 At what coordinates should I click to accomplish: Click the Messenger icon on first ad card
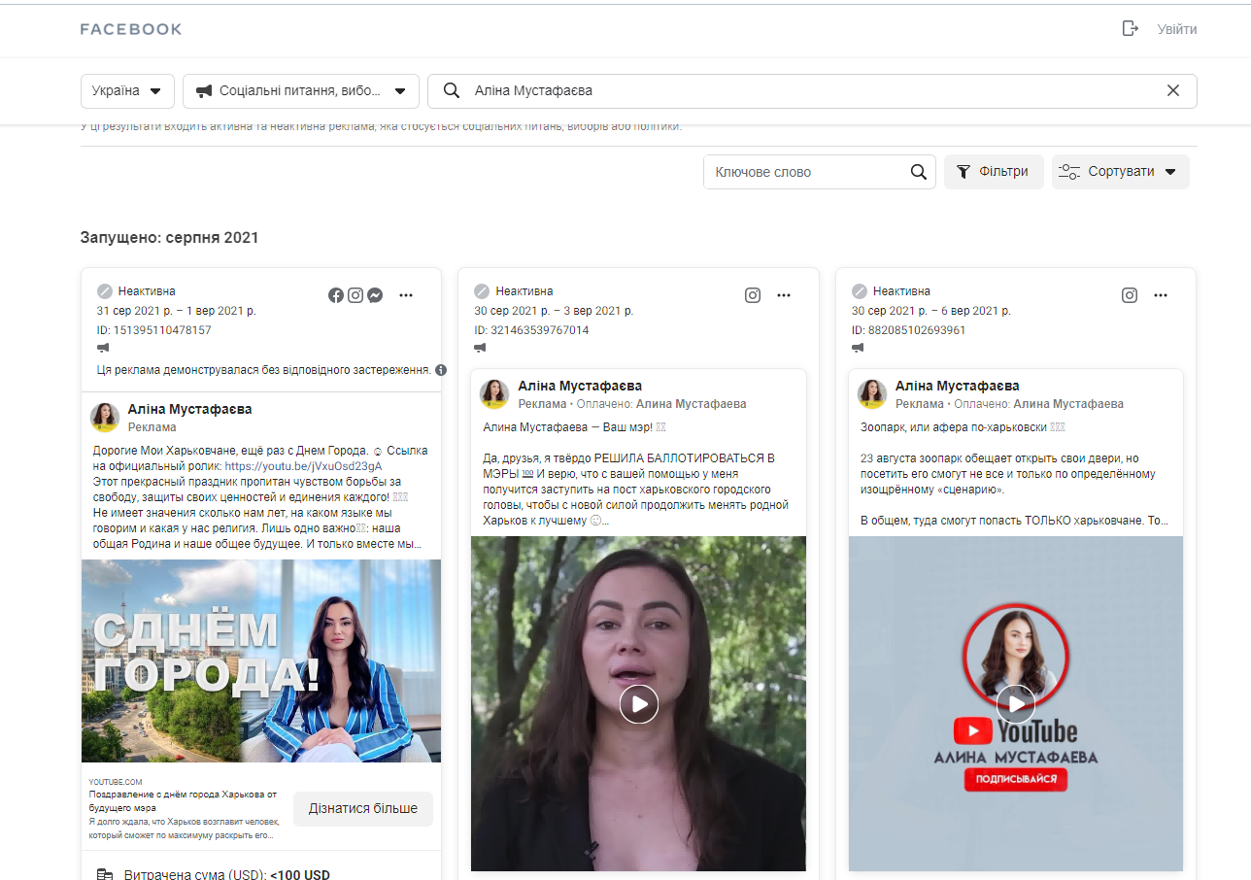click(x=374, y=295)
